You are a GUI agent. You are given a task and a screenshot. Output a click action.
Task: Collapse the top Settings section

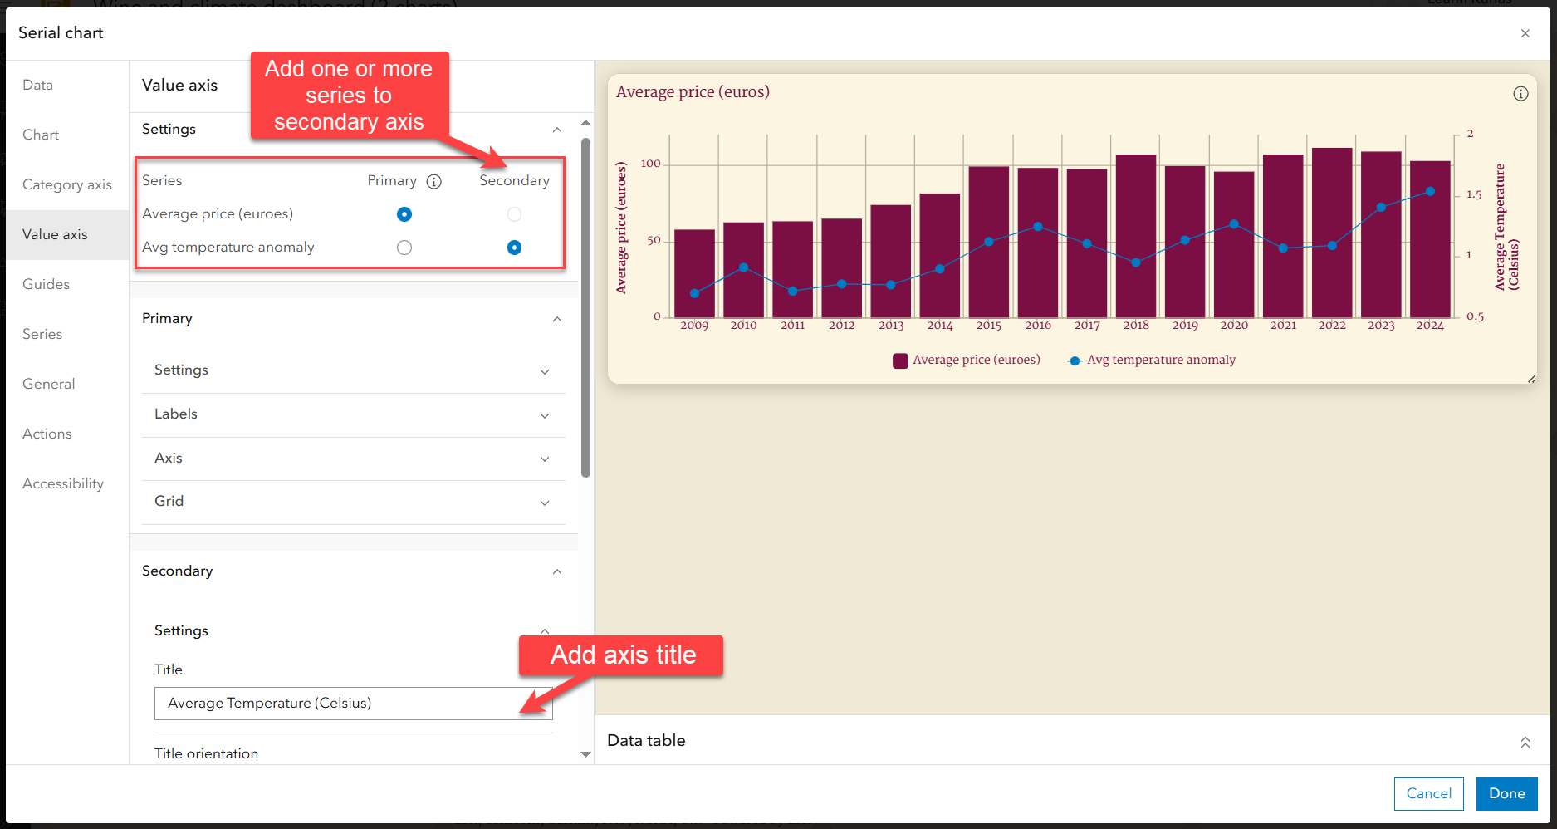pos(557,130)
